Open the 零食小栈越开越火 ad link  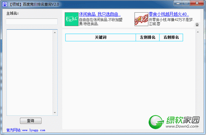[169, 14]
